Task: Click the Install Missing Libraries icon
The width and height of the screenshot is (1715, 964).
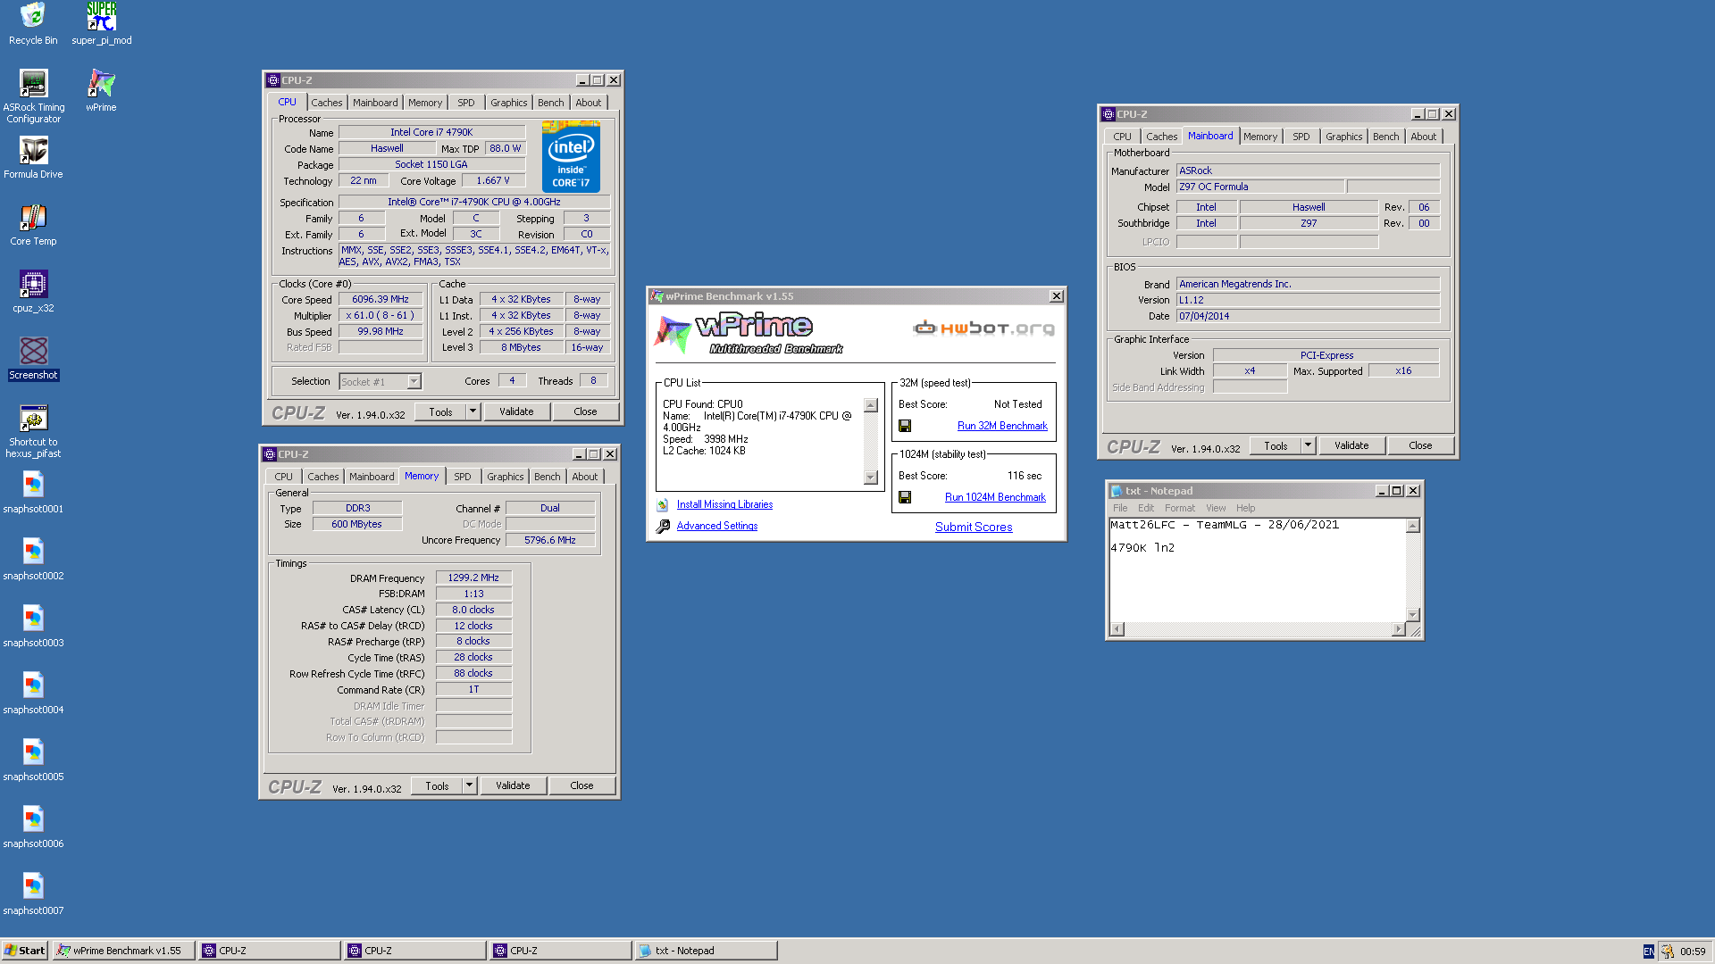Action: pyautogui.click(x=663, y=505)
